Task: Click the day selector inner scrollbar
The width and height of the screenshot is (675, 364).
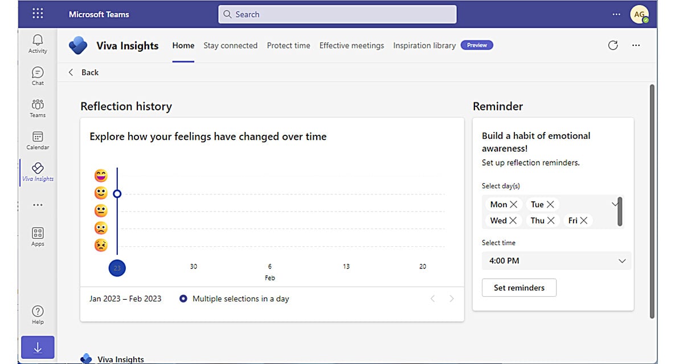Action: click(x=620, y=212)
